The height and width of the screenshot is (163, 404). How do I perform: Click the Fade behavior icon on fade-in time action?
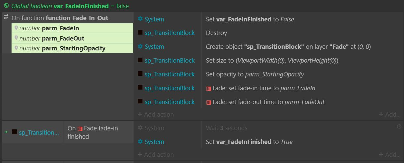click(x=209, y=89)
